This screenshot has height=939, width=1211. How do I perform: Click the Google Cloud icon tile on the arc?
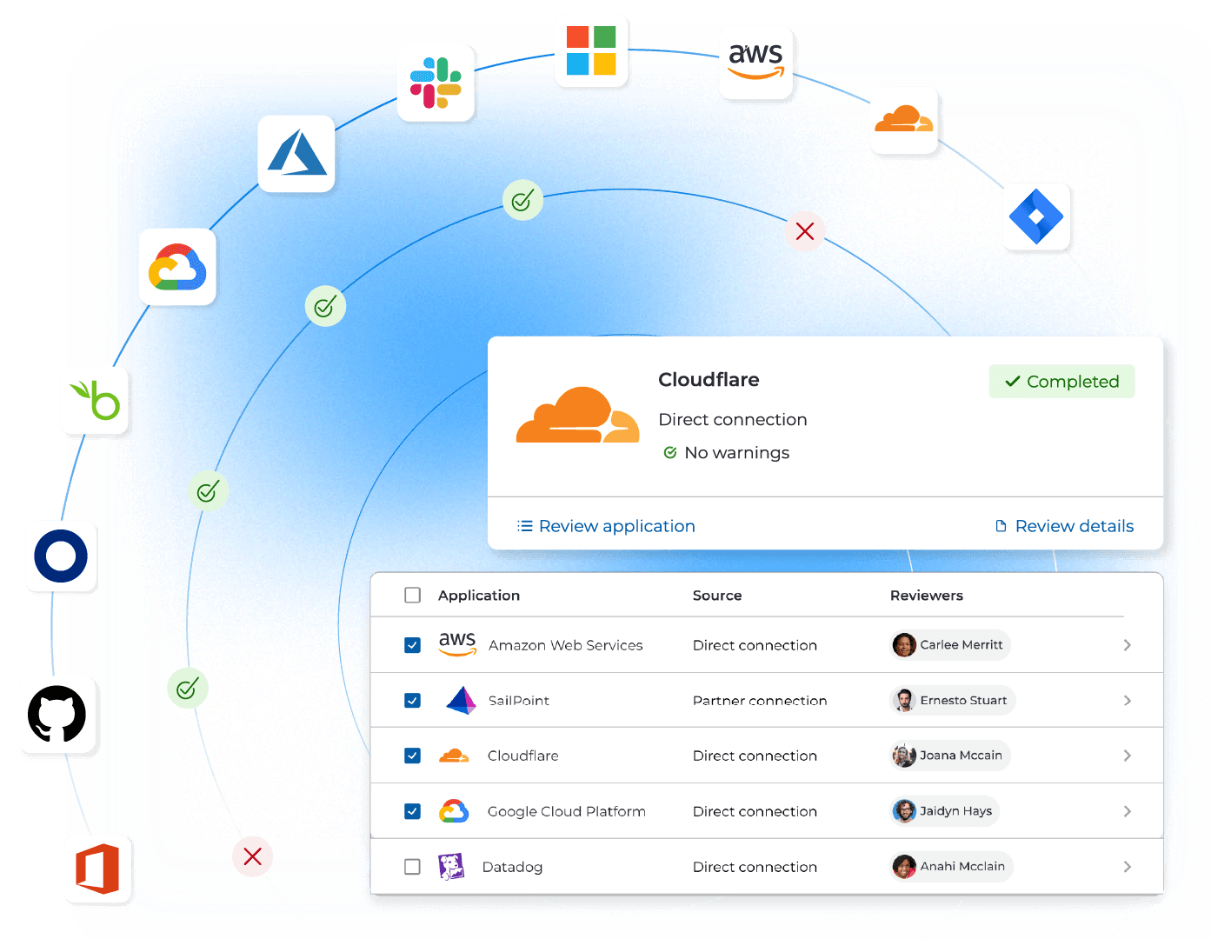tap(177, 267)
